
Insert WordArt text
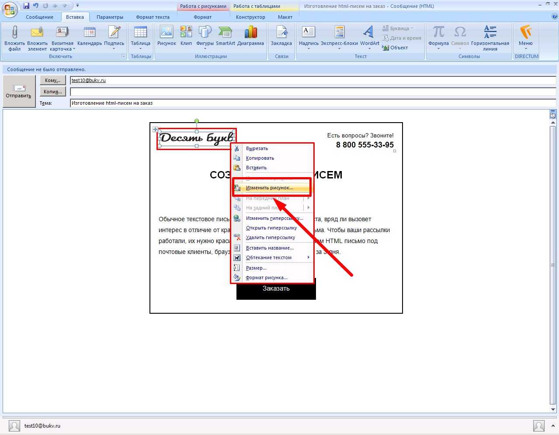369,33
